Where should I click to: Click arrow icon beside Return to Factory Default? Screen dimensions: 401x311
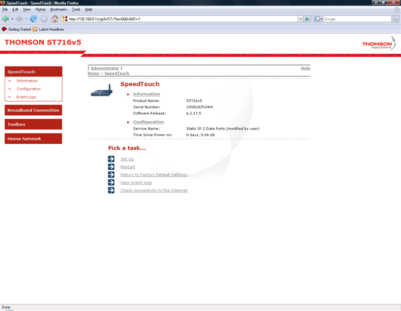[x=111, y=175]
